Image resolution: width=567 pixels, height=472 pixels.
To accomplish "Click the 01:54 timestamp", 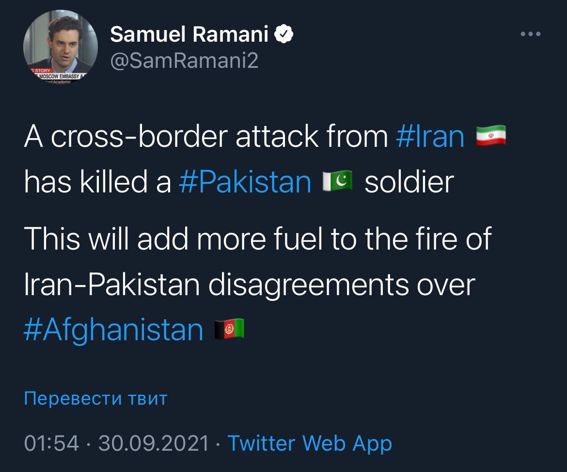I will click(x=51, y=443).
